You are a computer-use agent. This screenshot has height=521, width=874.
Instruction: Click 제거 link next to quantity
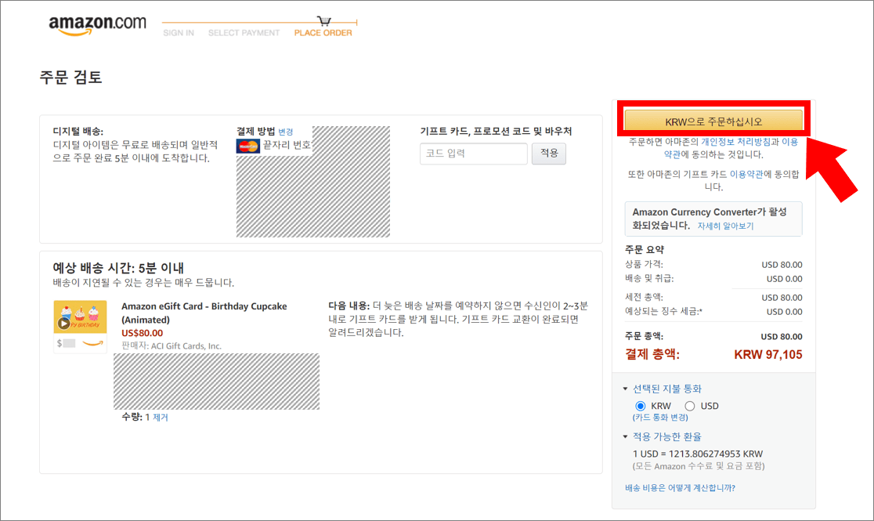click(x=160, y=418)
